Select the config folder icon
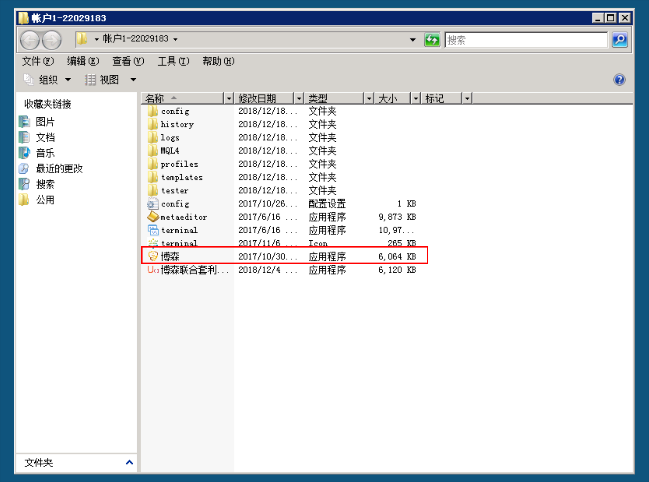Image resolution: width=649 pixels, height=482 pixels. pos(153,111)
